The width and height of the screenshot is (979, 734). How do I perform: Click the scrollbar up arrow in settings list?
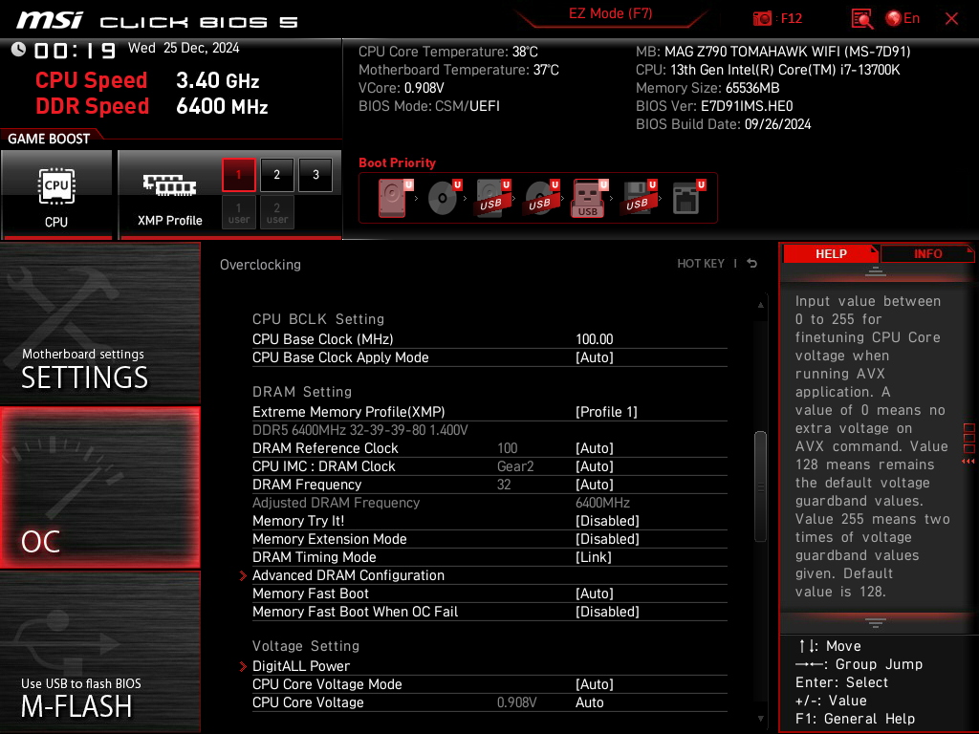pyautogui.click(x=760, y=305)
